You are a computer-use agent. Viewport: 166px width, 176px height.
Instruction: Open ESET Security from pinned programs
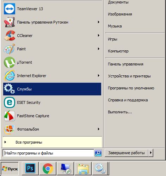point(52,102)
